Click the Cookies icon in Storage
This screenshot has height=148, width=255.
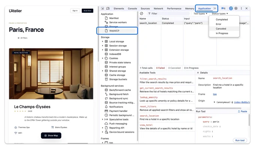(x=106, y=58)
